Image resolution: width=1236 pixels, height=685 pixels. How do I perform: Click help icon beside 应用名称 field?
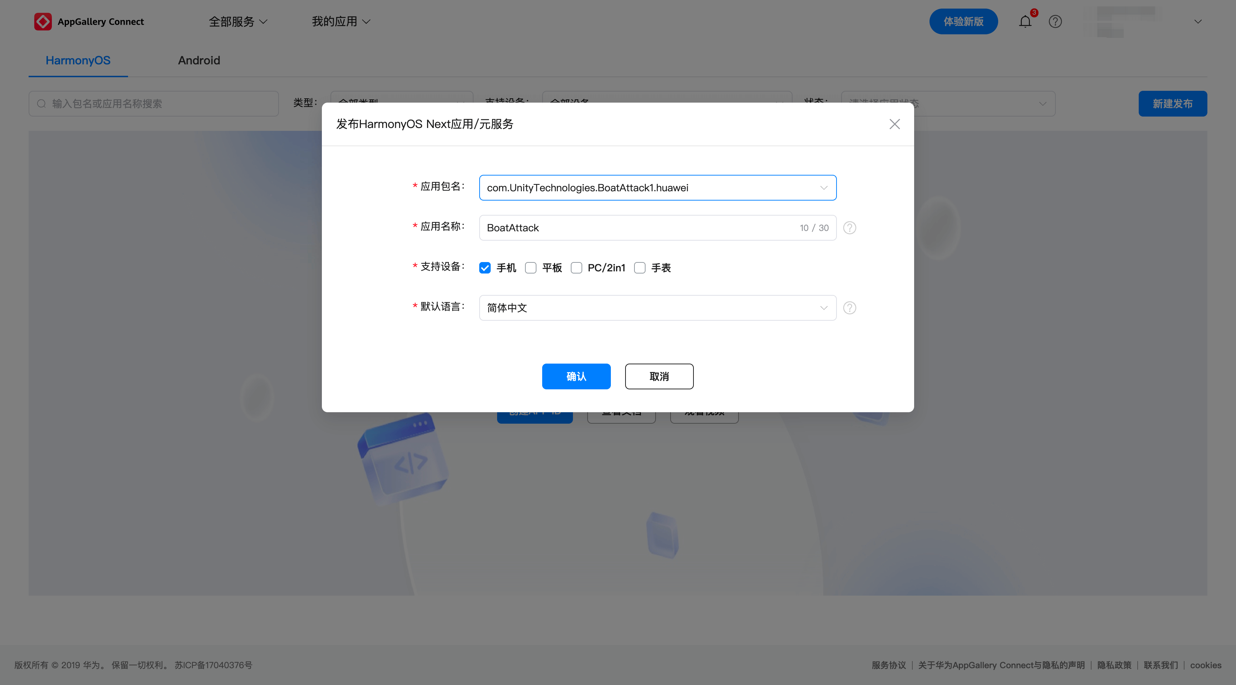tap(849, 228)
